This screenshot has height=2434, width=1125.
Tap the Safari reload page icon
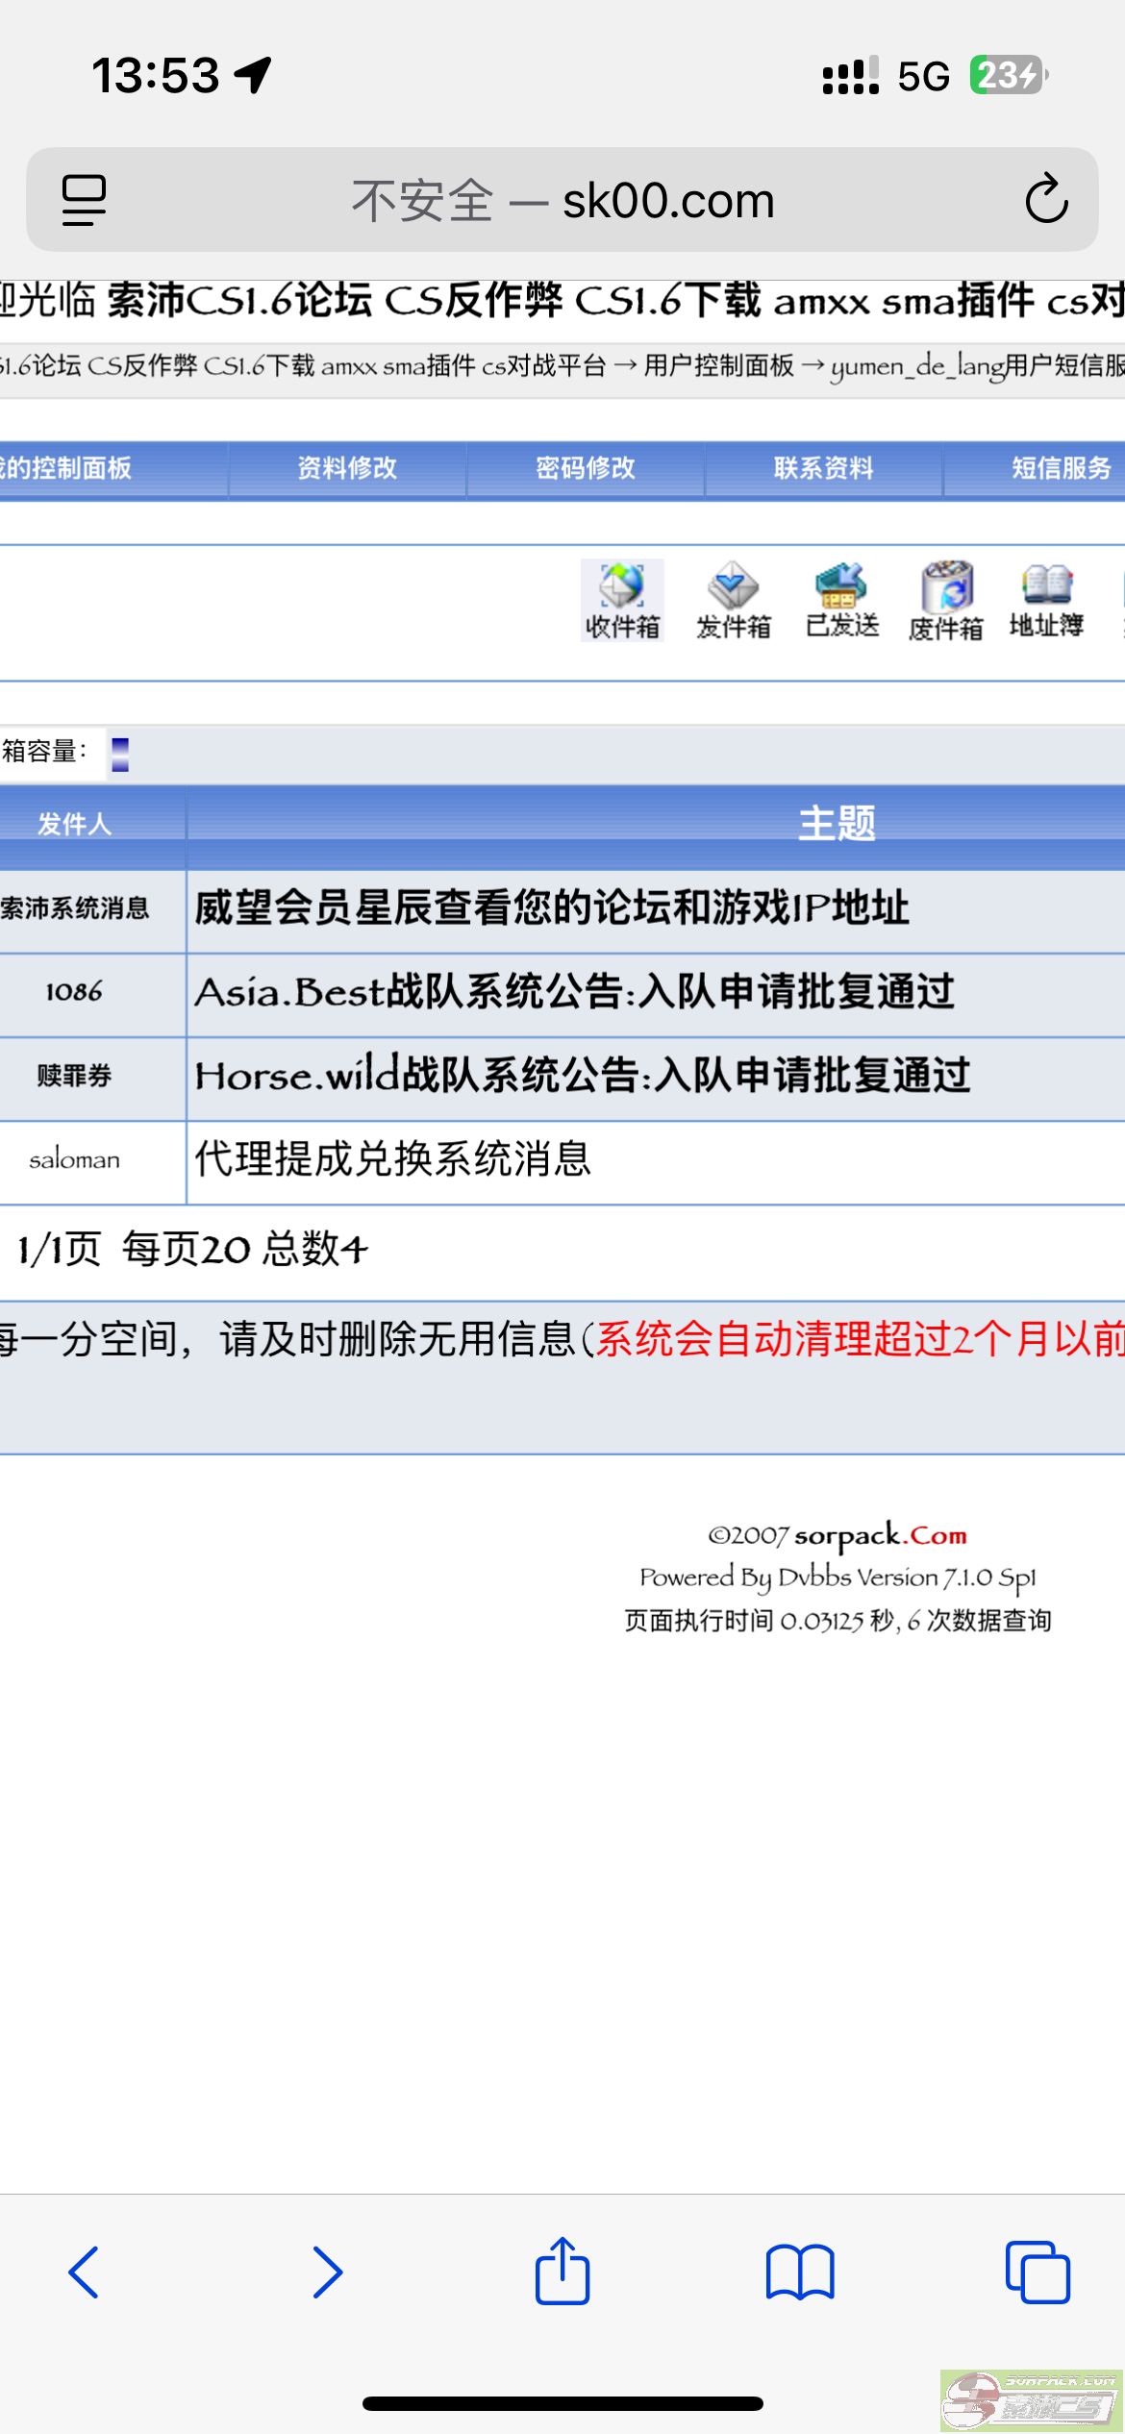click(x=1046, y=200)
